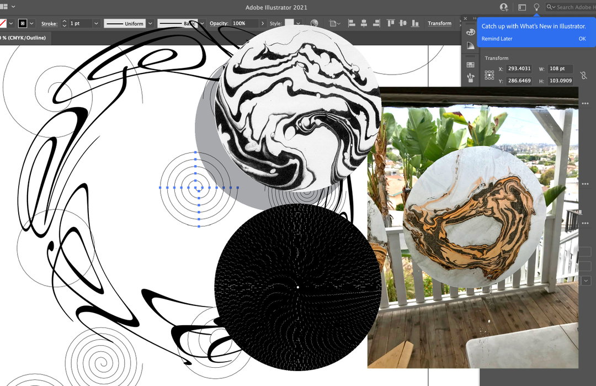This screenshot has width=596, height=386.
Task: Open the brush definition dropdown arrow
Action: click(x=202, y=23)
